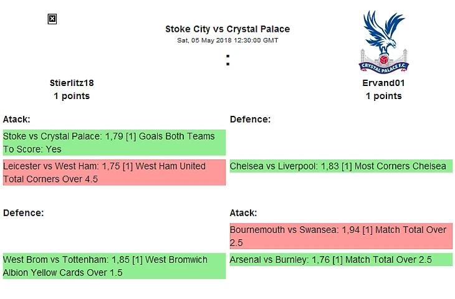Click the score separator colon
The height and width of the screenshot is (299, 455).
point(228,60)
